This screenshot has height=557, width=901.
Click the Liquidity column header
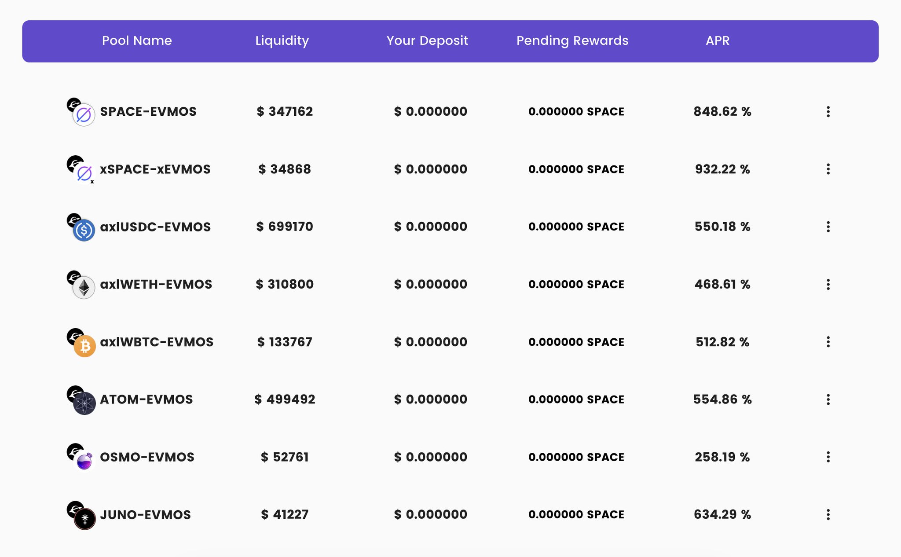[282, 40]
